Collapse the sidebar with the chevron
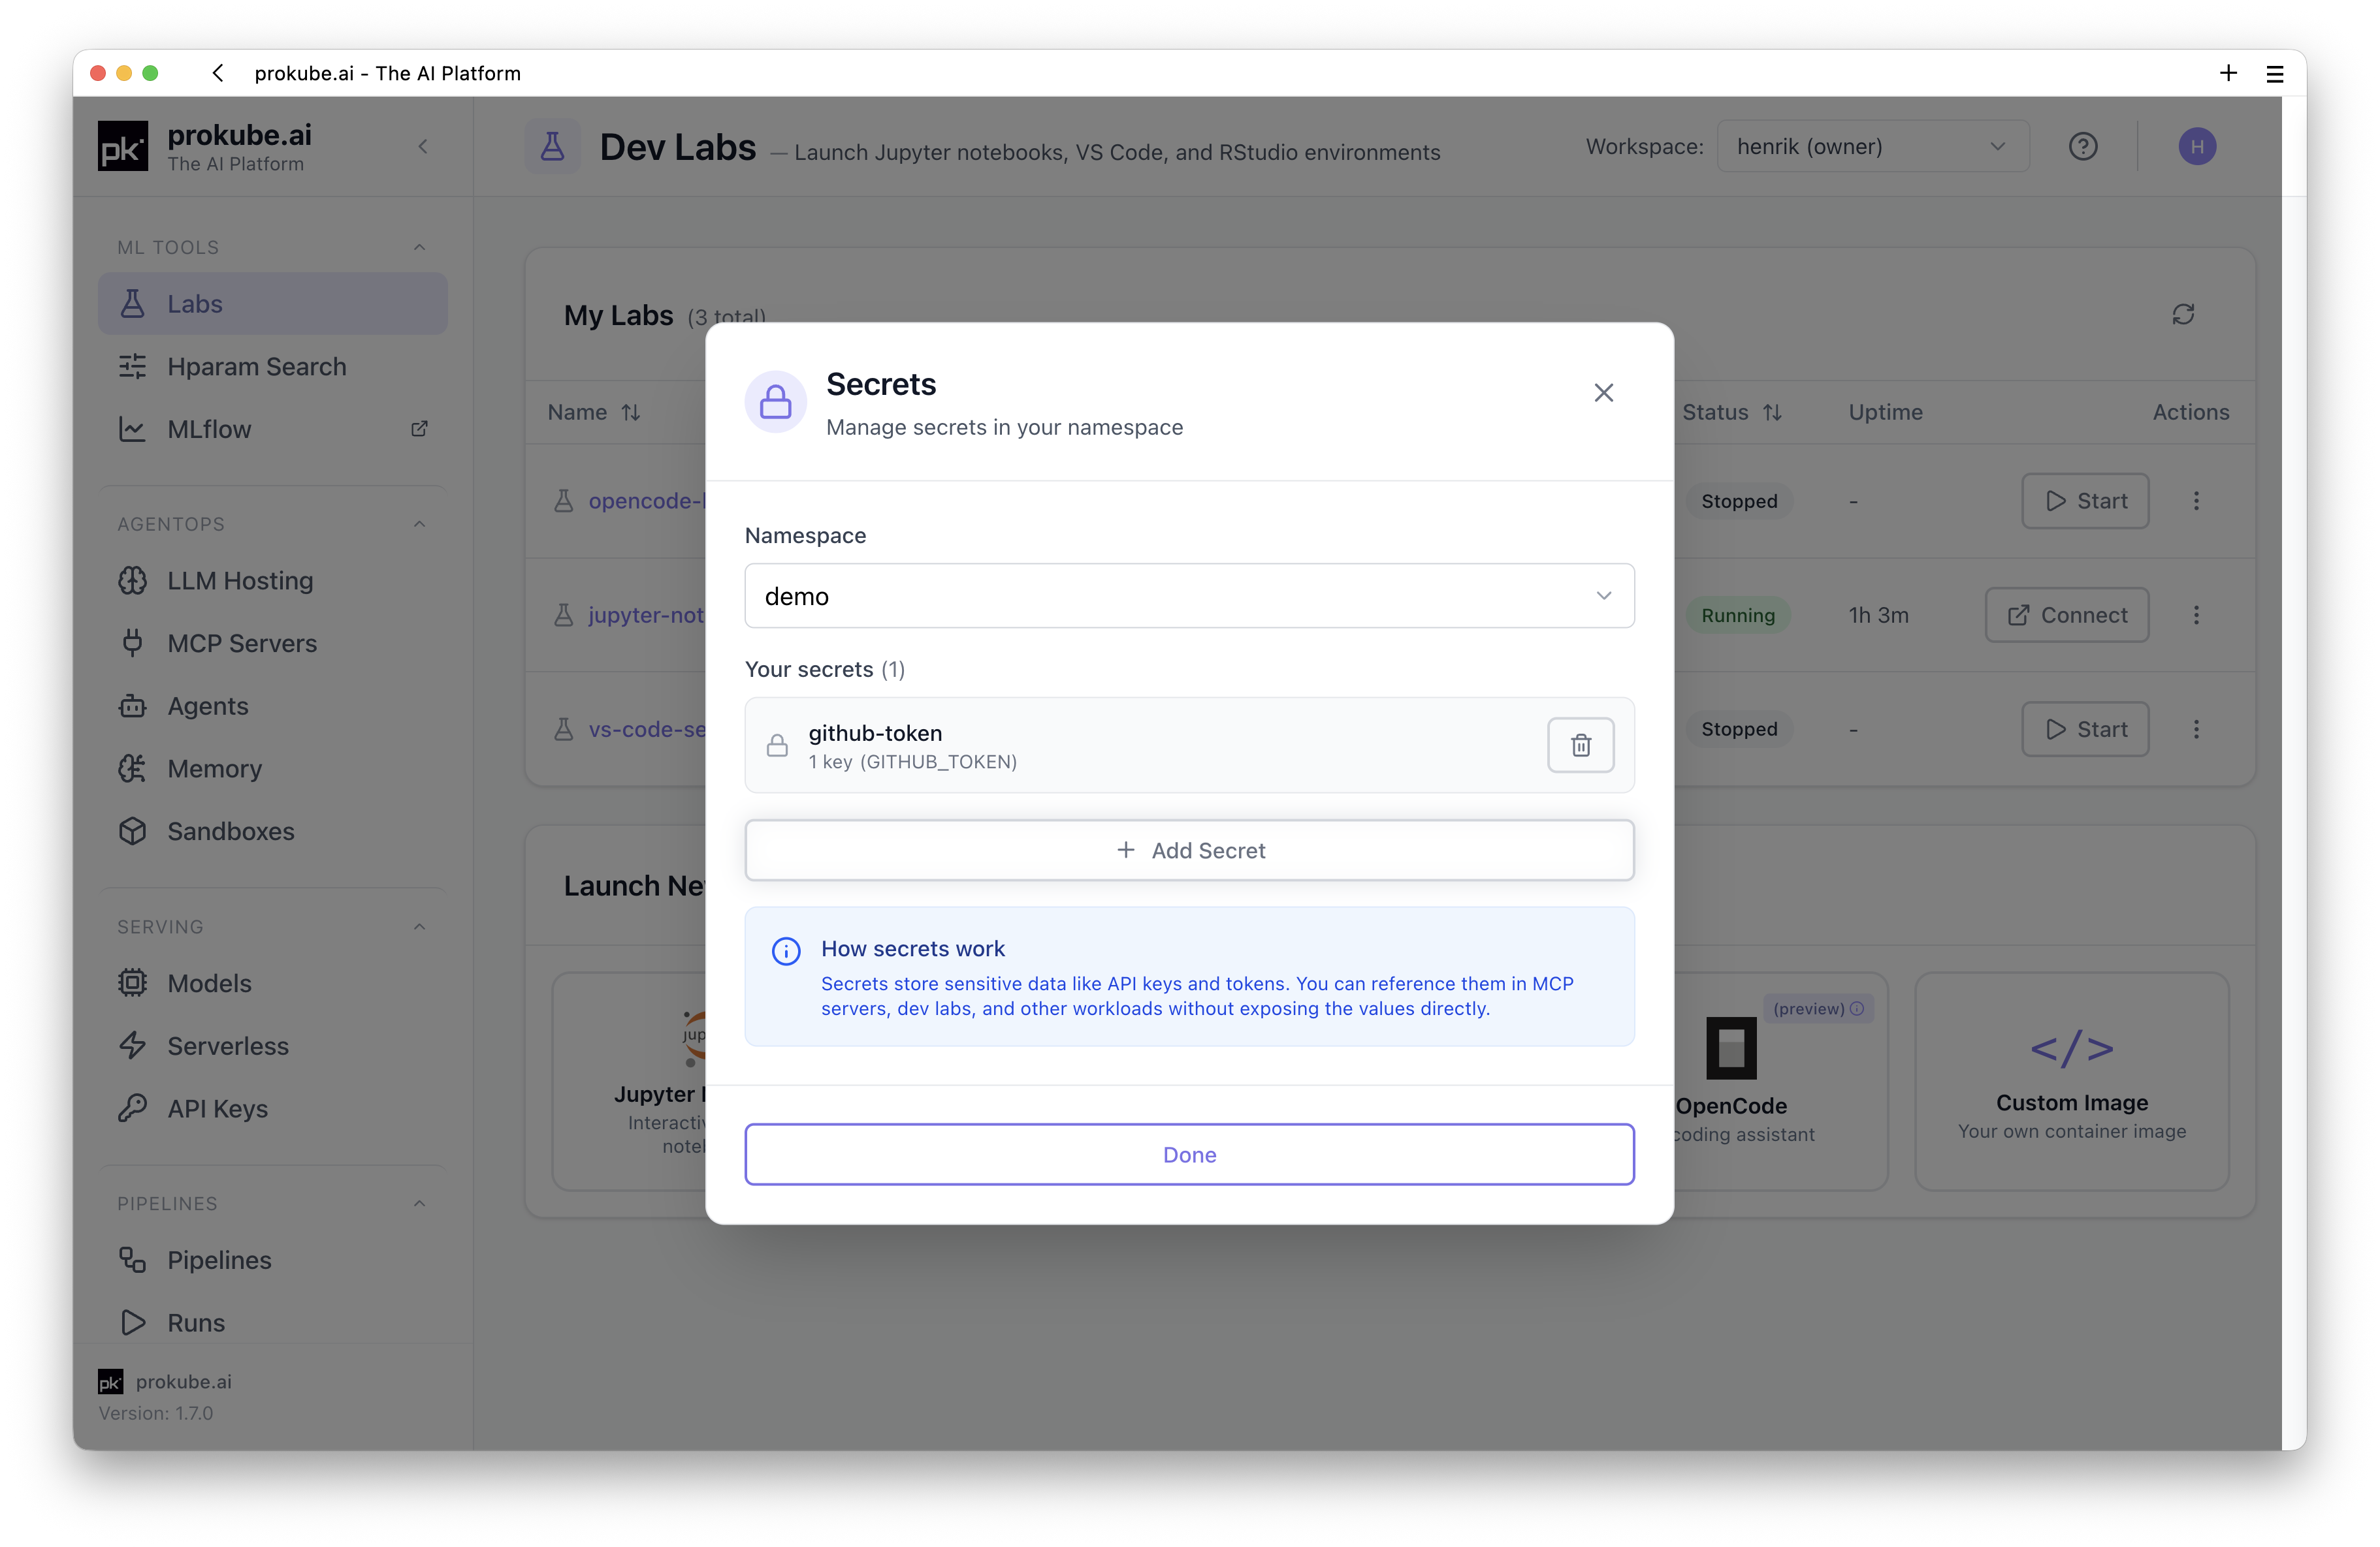Viewport: 2380px width, 1547px height. pyautogui.click(x=423, y=147)
